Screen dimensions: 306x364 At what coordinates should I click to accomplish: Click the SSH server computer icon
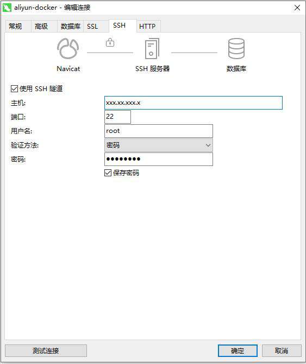pos(152,48)
